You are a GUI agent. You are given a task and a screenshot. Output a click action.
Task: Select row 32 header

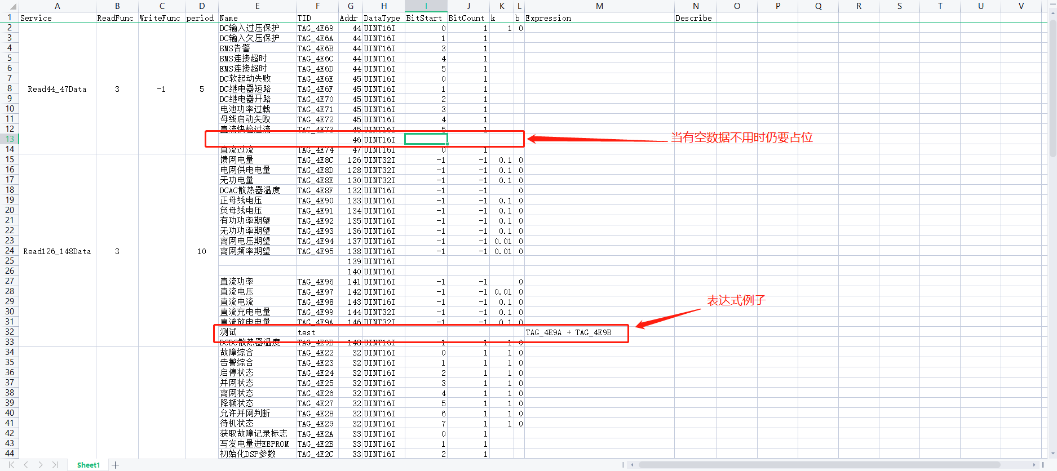(10, 332)
